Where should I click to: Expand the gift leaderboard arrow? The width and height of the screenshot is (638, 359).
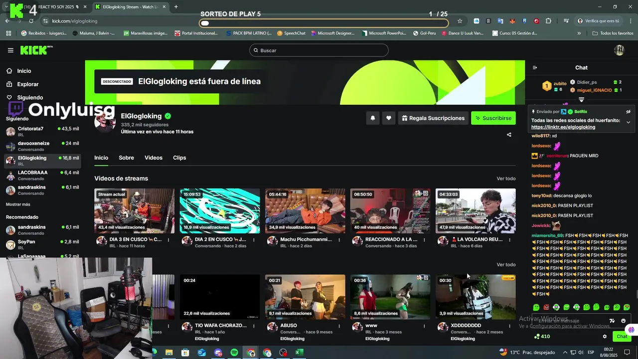tap(581, 100)
